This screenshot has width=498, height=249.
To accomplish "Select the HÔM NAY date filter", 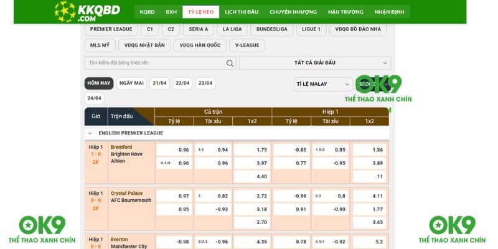I will 98,83.
